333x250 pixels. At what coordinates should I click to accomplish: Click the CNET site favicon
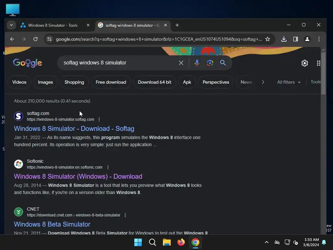pos(19,212)
